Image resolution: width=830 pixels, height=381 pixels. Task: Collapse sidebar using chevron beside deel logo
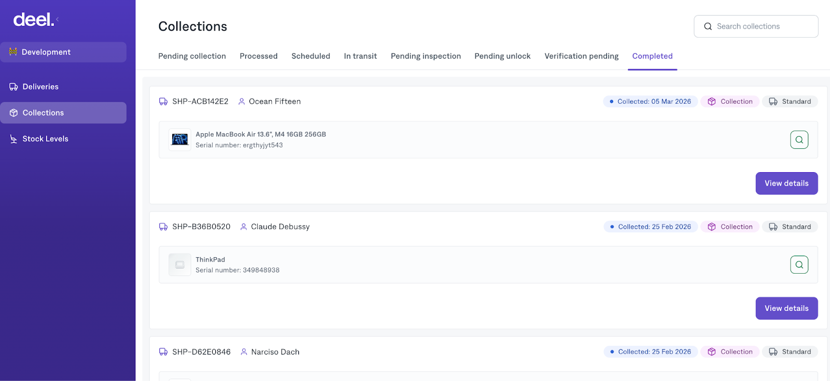point(58,20)
